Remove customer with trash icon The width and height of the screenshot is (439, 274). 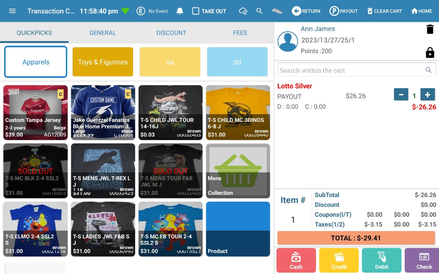coord(430,29)
